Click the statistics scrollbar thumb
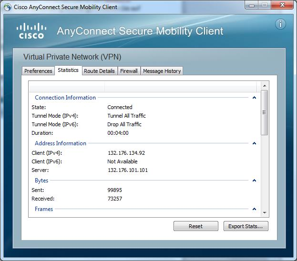Viewport: 297px width, 261px height. point(265,112)
